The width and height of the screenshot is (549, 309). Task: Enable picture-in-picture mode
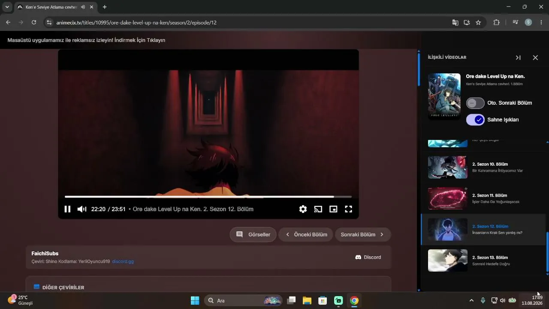(333, 209)
